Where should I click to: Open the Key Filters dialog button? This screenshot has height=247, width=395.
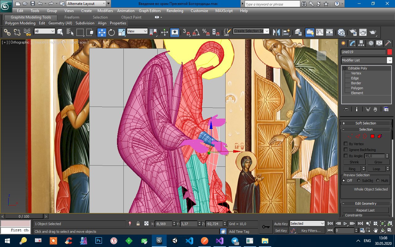click(311, 231)
